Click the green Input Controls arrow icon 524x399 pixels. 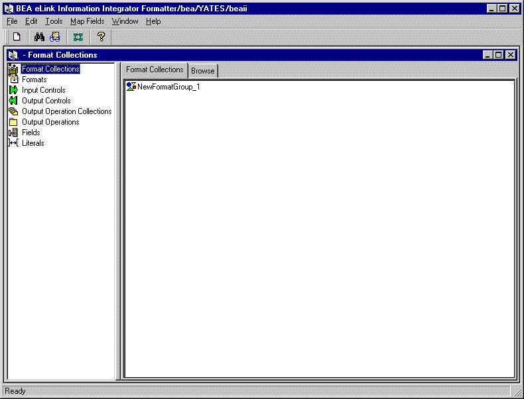pos(13,90)
